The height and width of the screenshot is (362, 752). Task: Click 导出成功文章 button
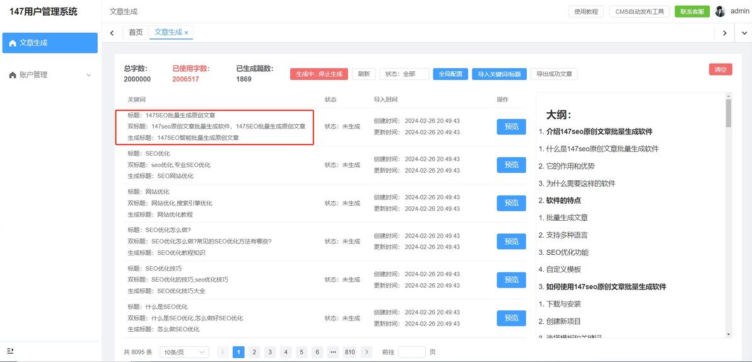click(554, 74)
